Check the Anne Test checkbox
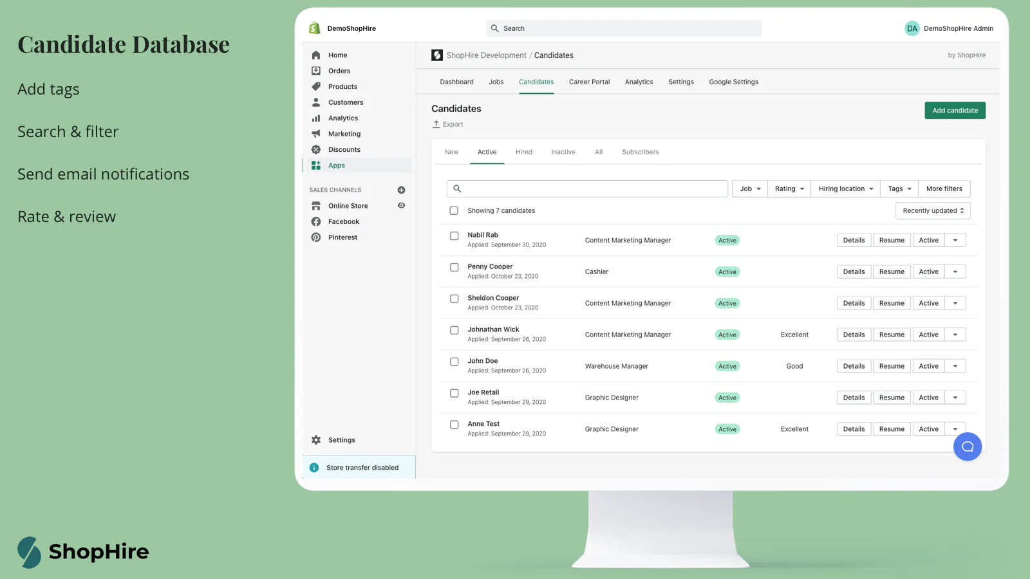This screenshot has width=1030, height=579. [x=454, y=425]
